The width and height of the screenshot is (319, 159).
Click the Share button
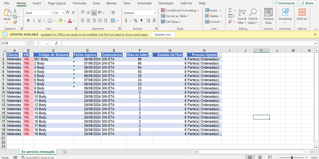tap(307, 3)
